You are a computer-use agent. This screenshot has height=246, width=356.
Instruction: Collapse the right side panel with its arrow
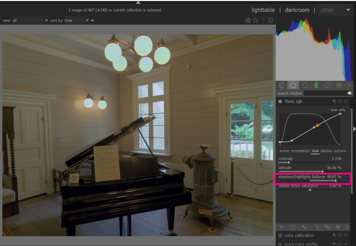coord(354,129)
